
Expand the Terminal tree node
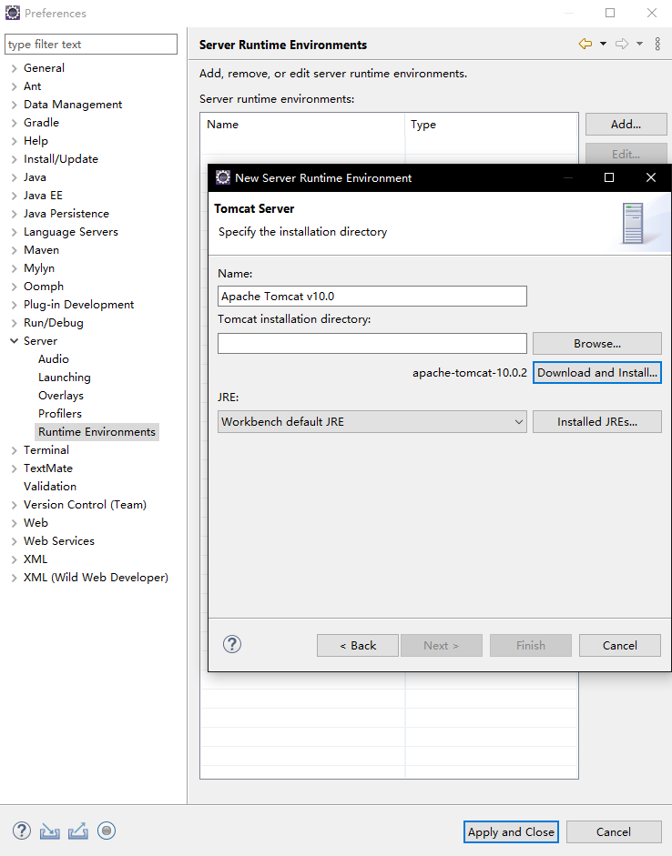click(x=15, y=450)
